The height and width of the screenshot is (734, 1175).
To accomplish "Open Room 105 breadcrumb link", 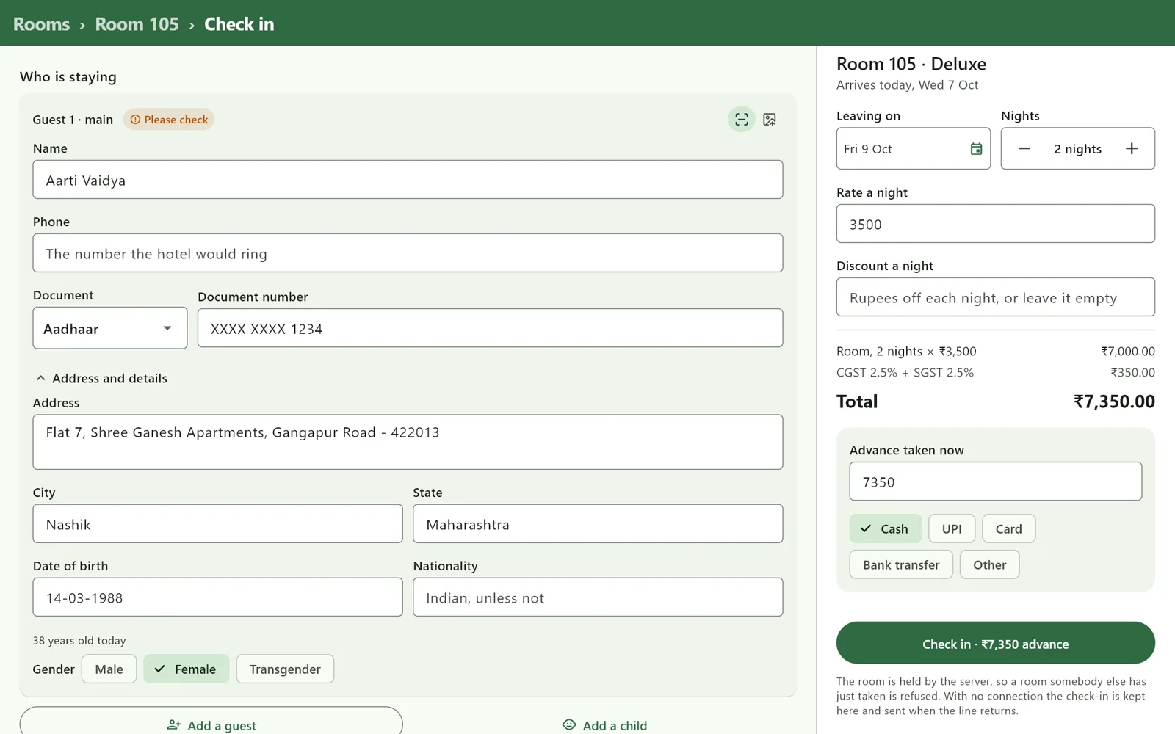I will click(137, 24).
